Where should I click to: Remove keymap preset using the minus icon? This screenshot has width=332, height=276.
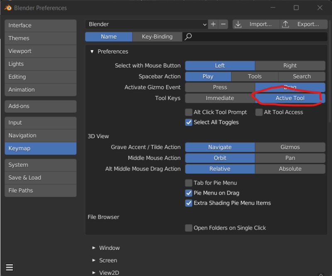coord(223,24)
